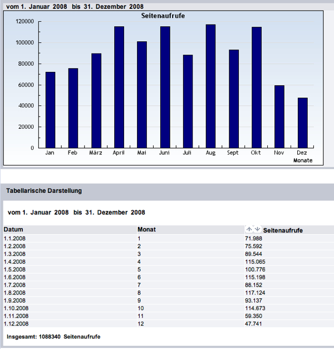
Task: Select date cell 1.12.2008
Action: [x=16, y=323]
